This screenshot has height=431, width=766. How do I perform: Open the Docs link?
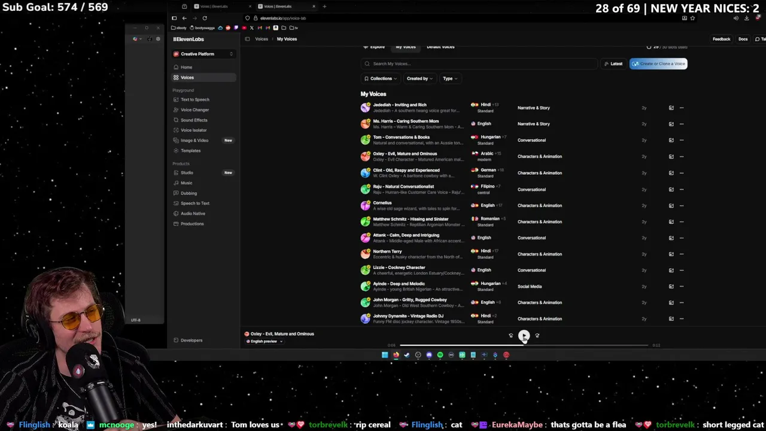[743, 39]
